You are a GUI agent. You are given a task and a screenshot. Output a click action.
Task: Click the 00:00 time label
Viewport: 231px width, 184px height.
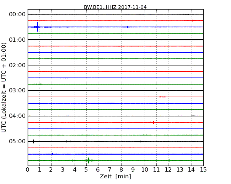point(17,15)
